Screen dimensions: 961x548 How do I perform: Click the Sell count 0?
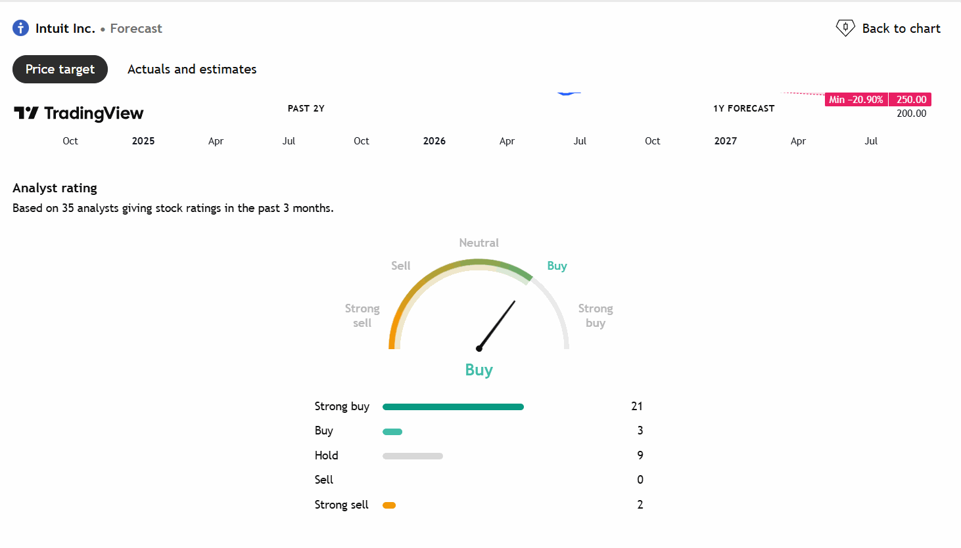pyautogui.click(x=640, y=480)
